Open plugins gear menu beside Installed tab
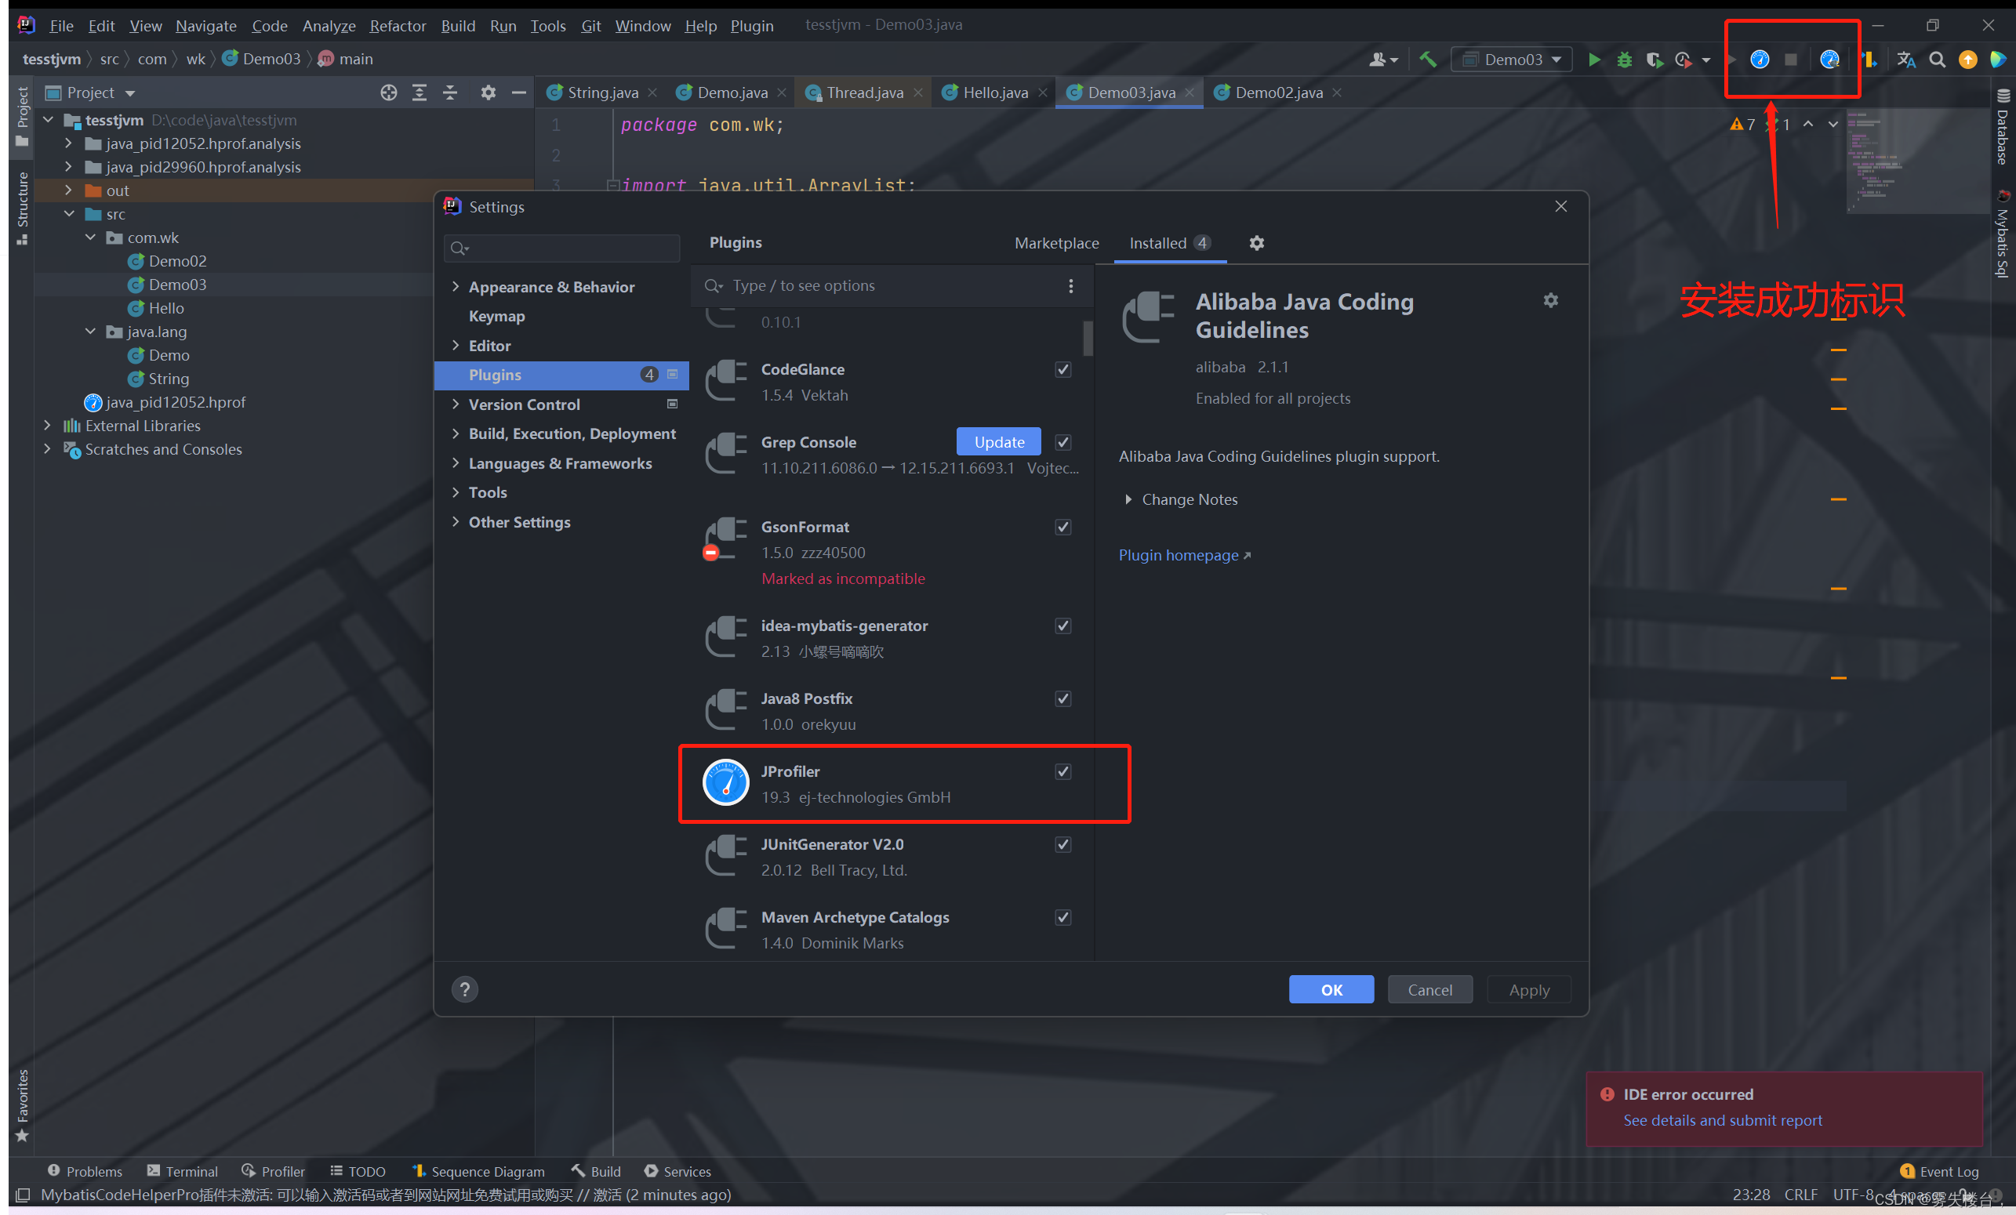Screen dimensions: 2016x1215 point(1257,243)
